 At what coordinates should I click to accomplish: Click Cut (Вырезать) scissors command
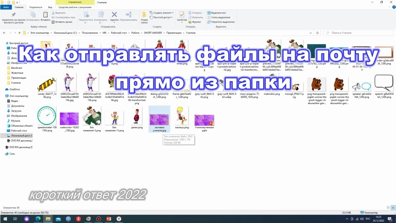point(58,13)
